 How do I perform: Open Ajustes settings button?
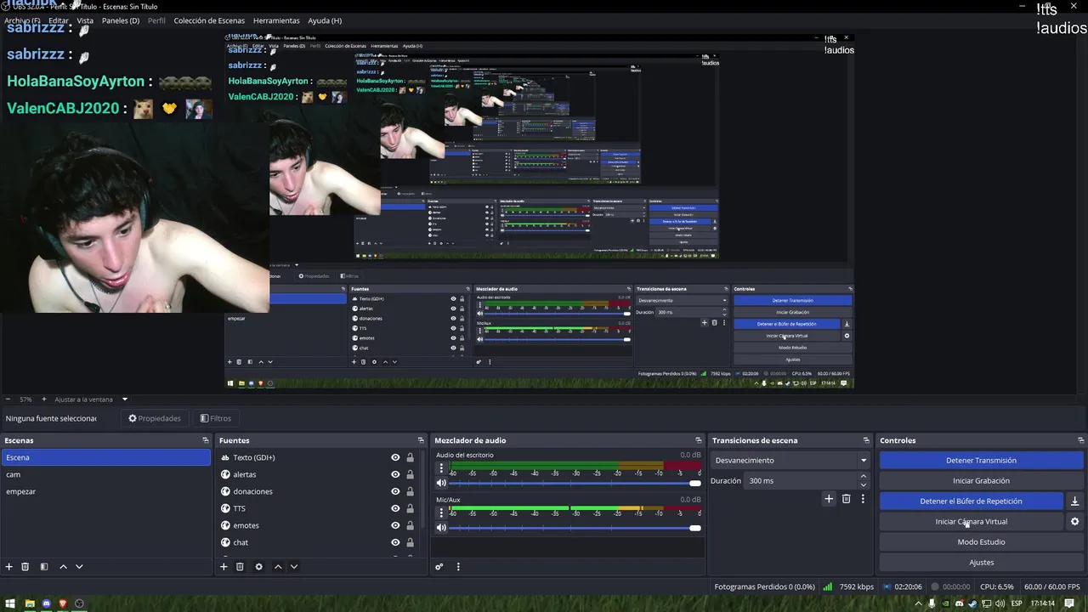point(981,563)
